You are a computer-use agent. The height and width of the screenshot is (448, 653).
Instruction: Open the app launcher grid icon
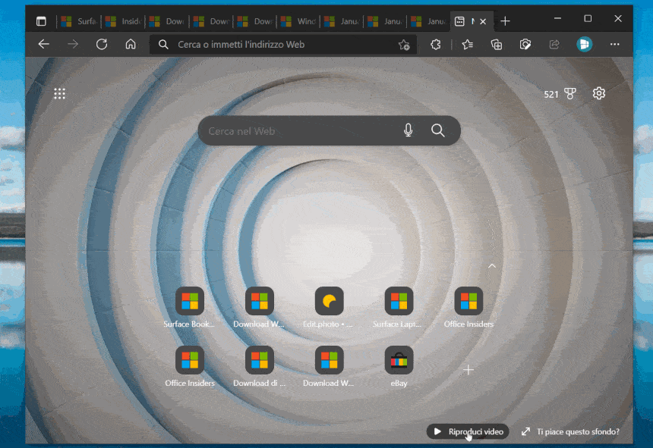(59, 94)
